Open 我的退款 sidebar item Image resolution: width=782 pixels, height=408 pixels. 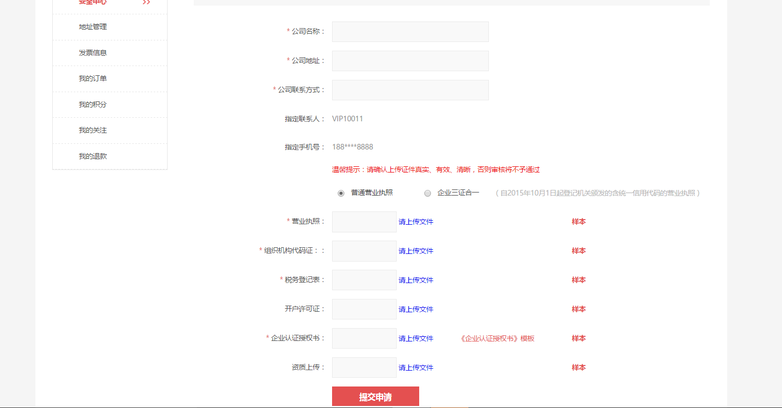pyautogui.click(x=93, y=156)
